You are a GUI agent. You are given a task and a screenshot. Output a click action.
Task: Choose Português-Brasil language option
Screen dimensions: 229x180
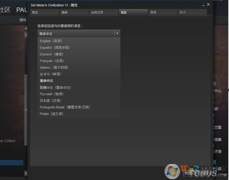point(65,107)
